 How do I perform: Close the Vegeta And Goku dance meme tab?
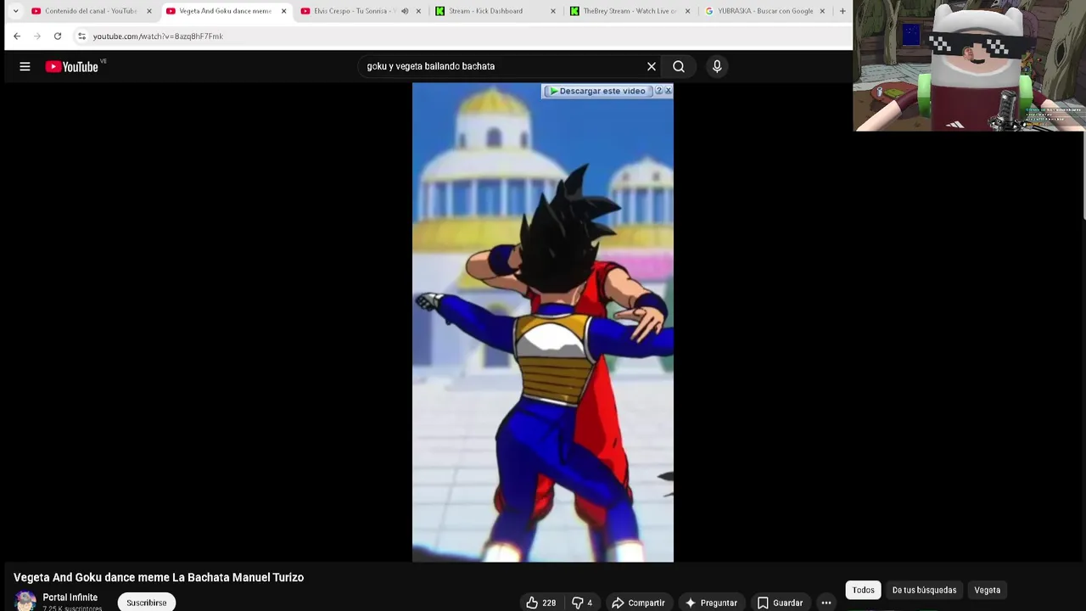click(284, 11)
